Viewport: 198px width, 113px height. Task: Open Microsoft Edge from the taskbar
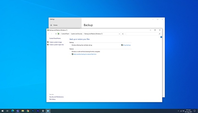click(x=13, y=111)
